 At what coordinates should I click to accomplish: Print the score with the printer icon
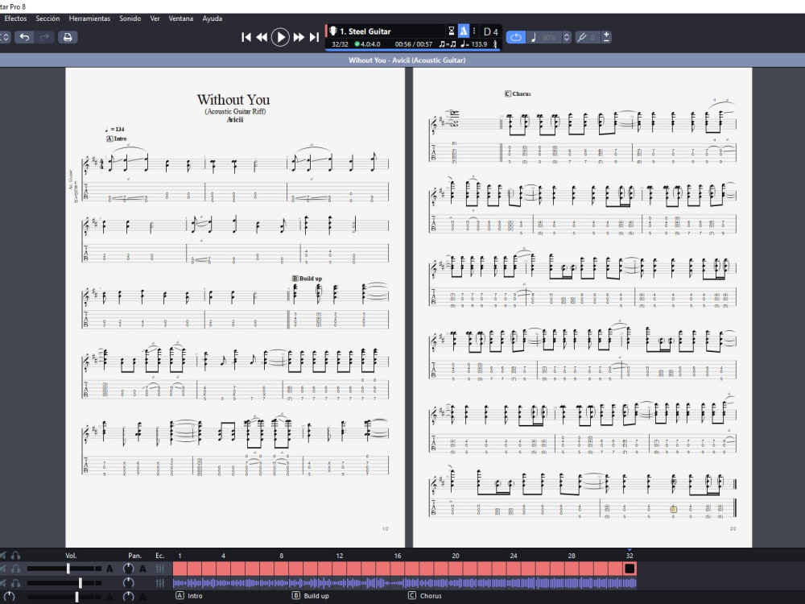tap(68, 37)
